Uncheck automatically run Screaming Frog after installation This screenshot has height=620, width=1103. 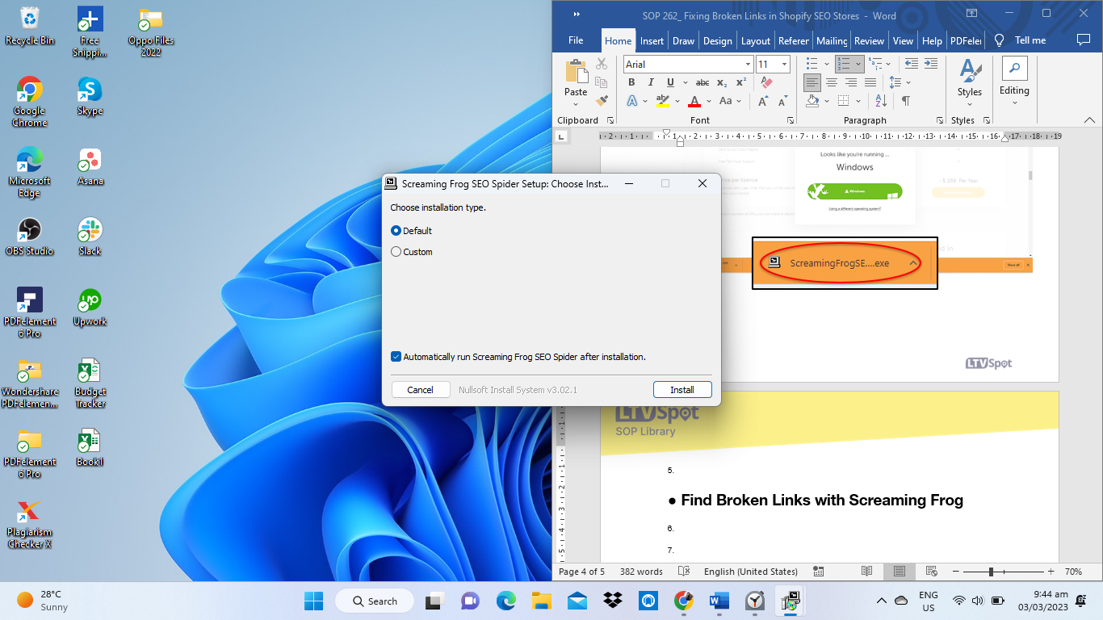pyautogui.click(x=396, y=357)
